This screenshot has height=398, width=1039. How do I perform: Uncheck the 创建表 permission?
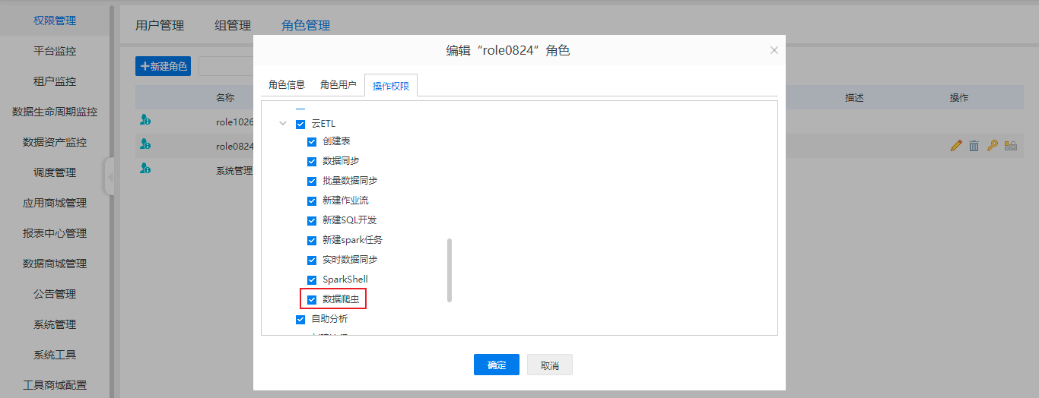point(312,141)
